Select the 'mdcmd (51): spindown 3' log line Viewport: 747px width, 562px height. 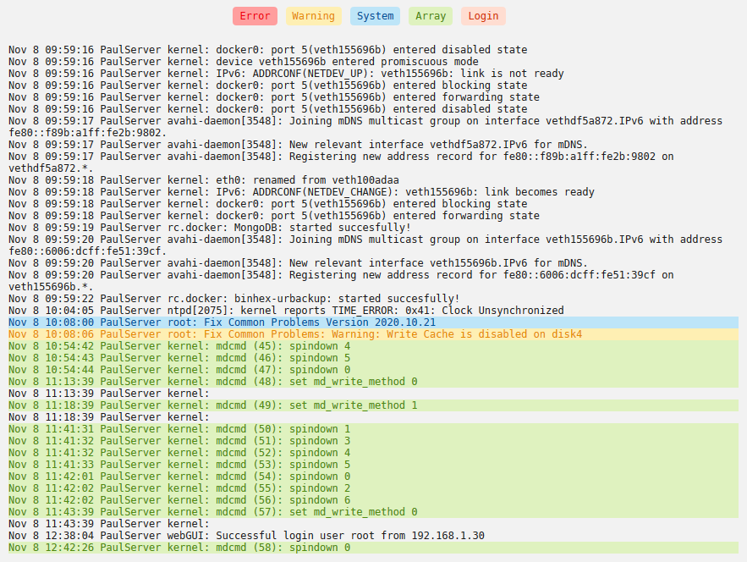pyautogui.click(x=374, y=441)
